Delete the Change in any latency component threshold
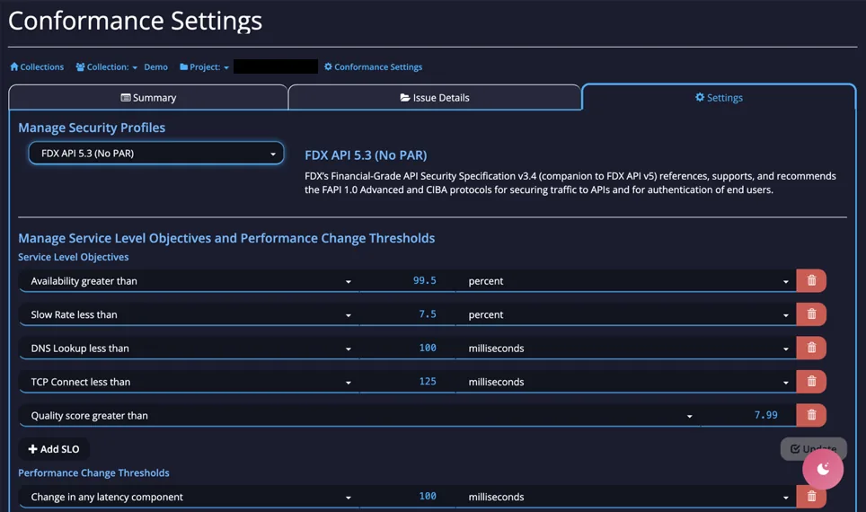Image resolution: width=866 pixels, height=512 pixels. 811,497
